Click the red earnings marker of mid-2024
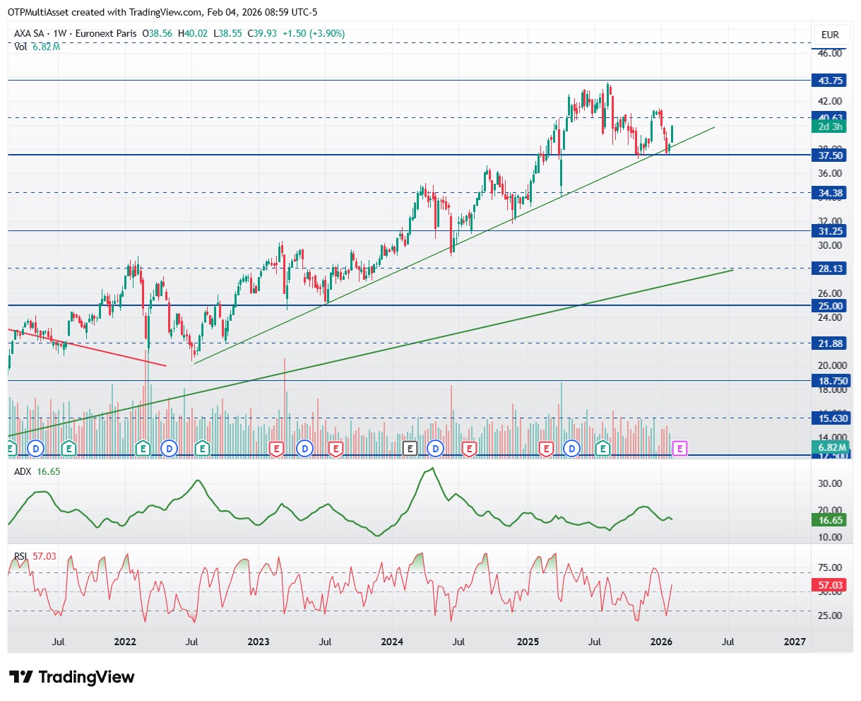Image resolution: width=861 pixels, height=701 pixels. tap(468, 447)
